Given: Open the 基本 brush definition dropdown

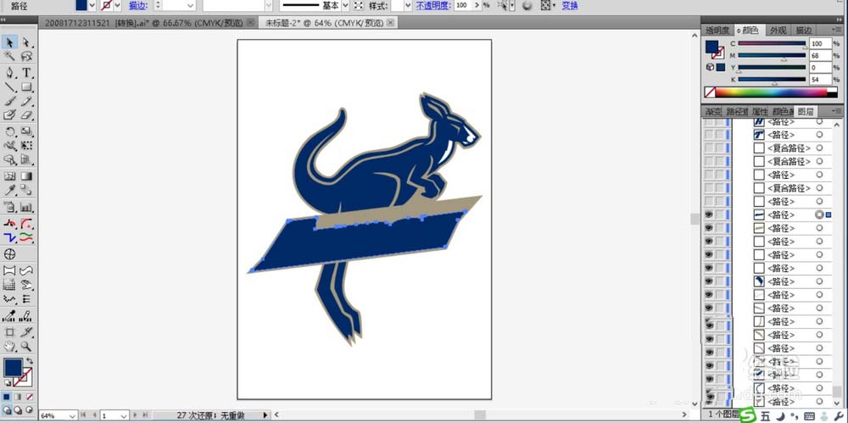Looking at the screenshot, I should click(344, 5).
